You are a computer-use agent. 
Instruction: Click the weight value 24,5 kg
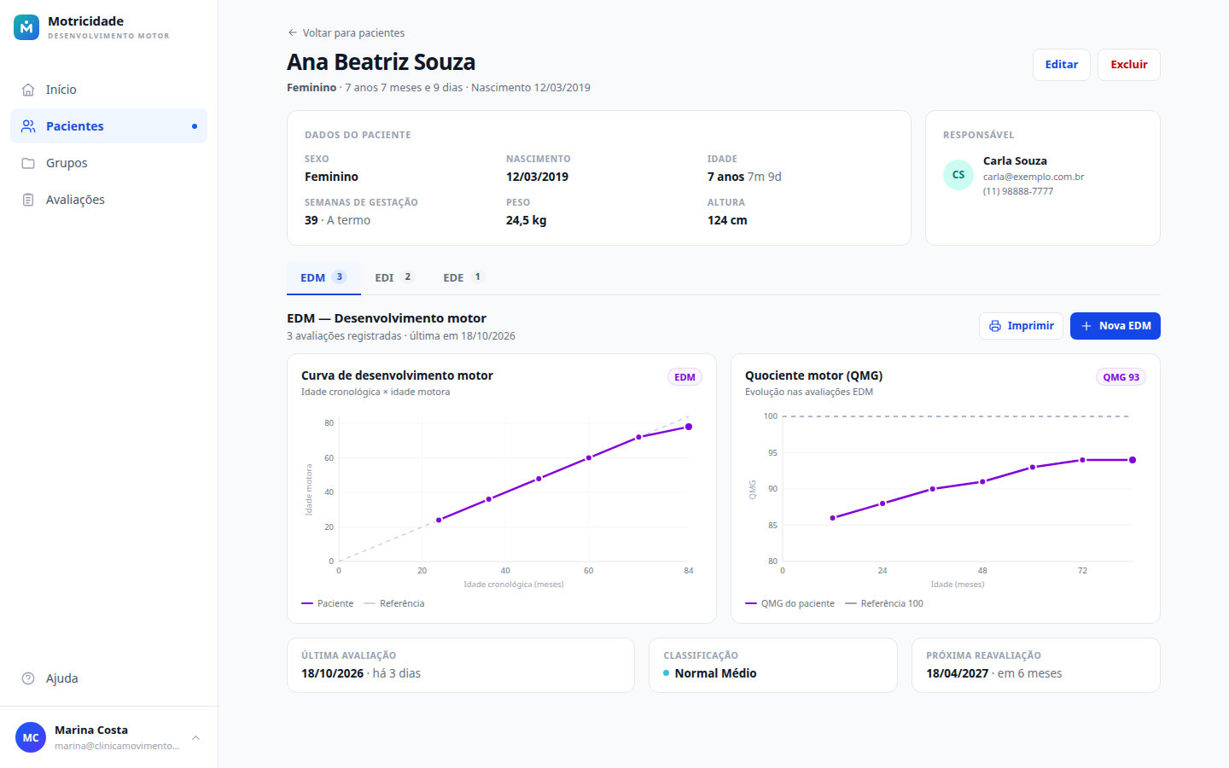click(x=526, y=220)
